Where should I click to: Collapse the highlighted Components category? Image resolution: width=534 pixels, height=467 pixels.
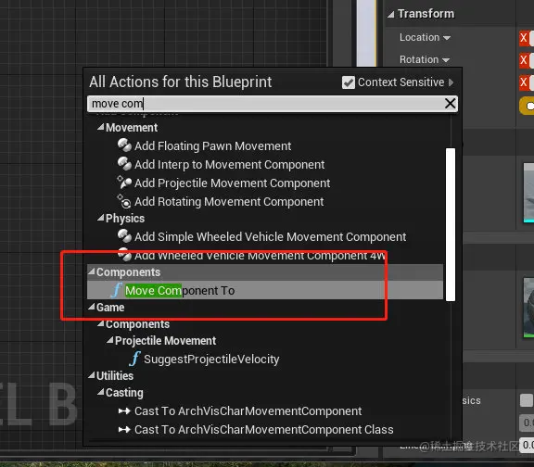[92, 271]
